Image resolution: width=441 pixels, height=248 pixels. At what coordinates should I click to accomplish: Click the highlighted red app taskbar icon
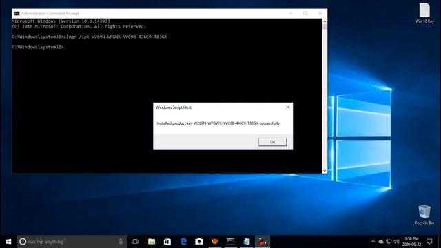click(263, 242)
